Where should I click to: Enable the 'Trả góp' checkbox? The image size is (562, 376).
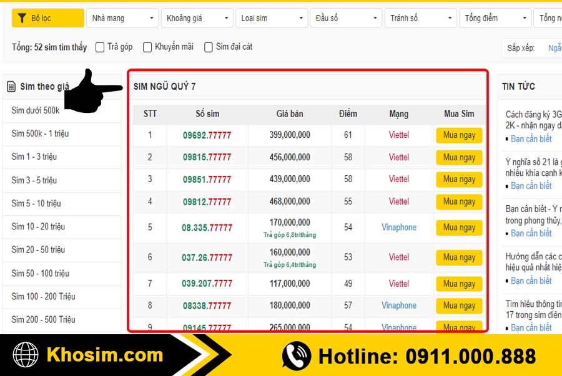99,47
